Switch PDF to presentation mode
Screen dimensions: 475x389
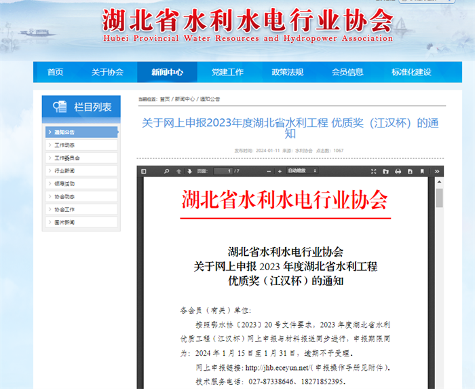[x=373, y=172]
